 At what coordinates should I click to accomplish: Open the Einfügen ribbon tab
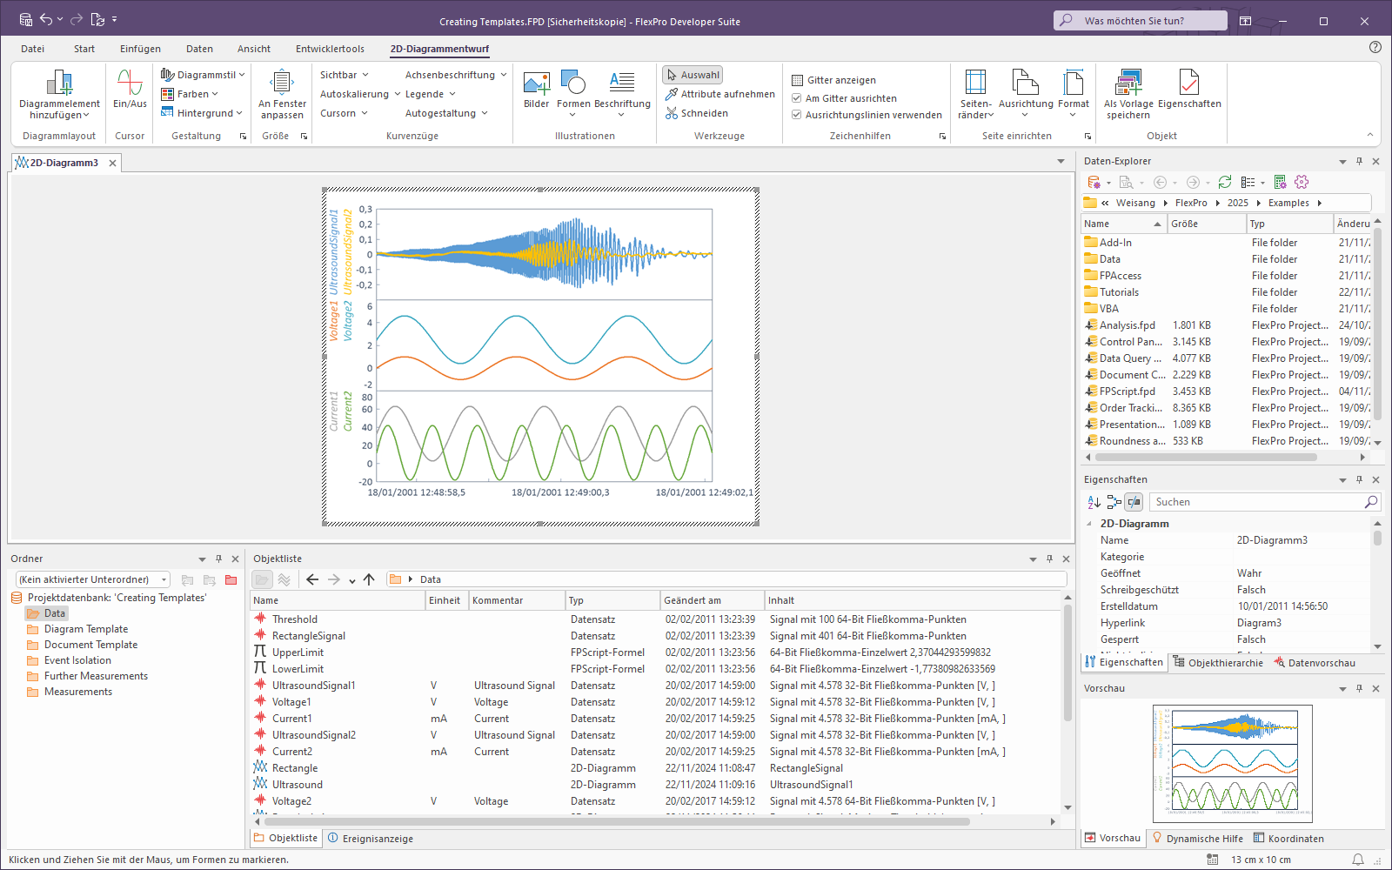tap(140, 49)
